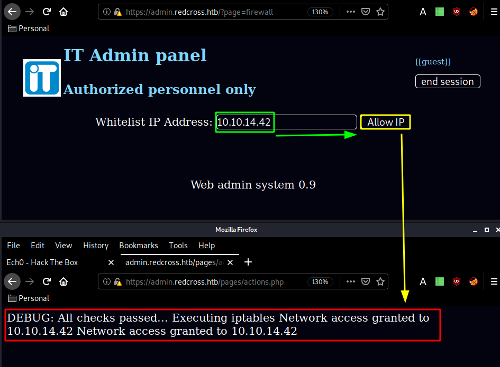The width and height of the screenshot is (500, 367).
Task: Open the History menu
Action: tap(96, 246)
